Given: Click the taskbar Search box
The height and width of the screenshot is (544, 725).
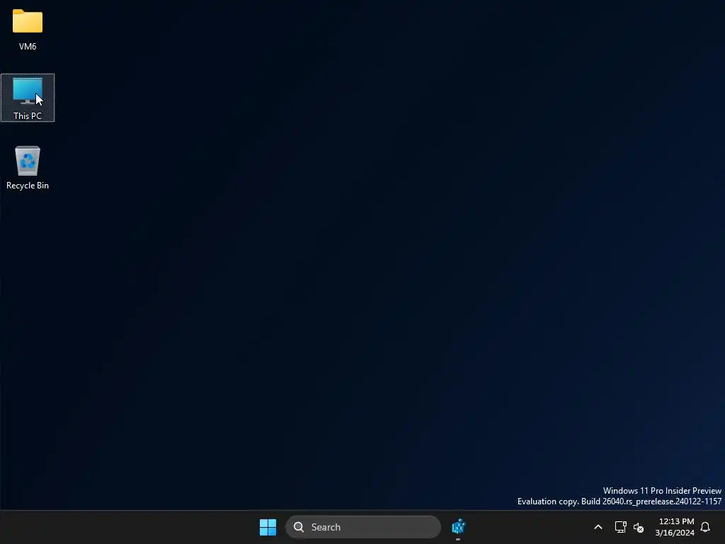Looking at the screenshot, I should click(363, 527).
